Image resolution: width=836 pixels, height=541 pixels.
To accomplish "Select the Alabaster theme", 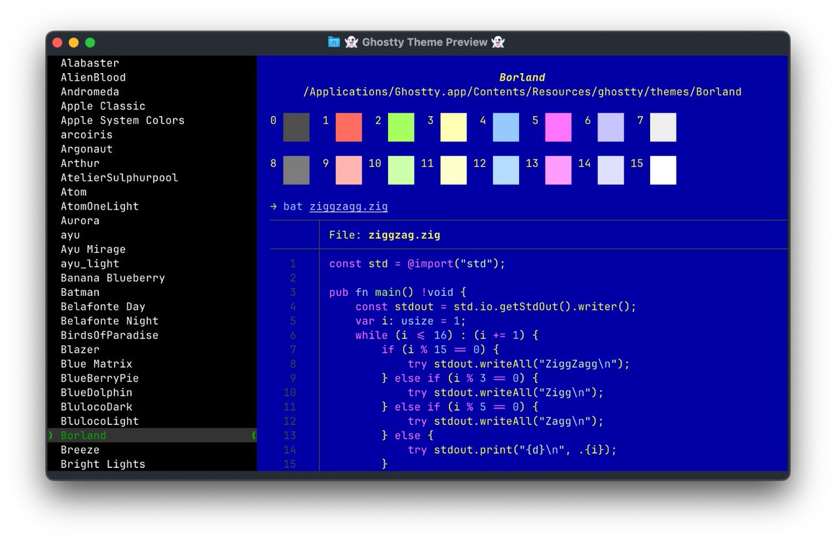I will [x=90, y=63].
